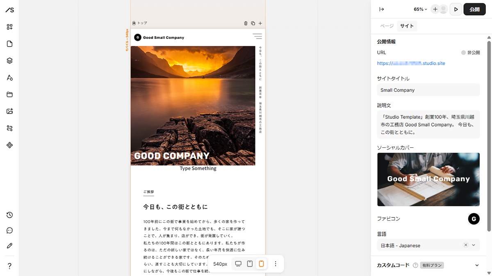Duplicate the トップ frame using copy icon
This screenshot has height=276, width=492.
[253, 23]
